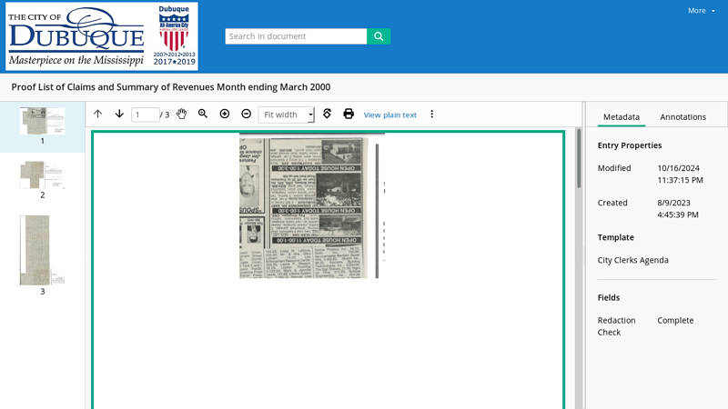Zoom out with the minus icon

tap(246, 115)
